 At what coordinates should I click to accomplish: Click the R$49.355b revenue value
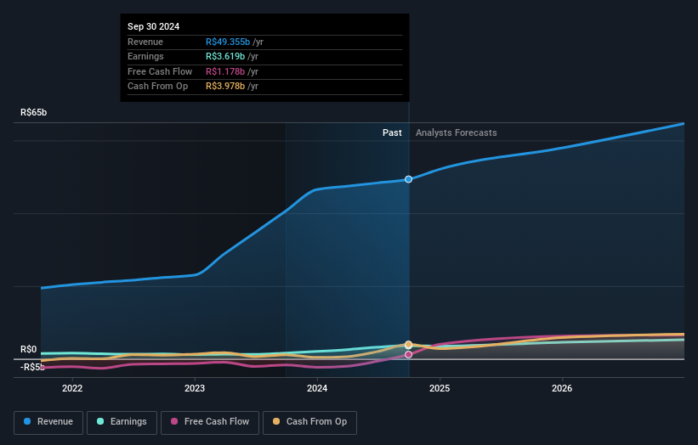(228, 42)
